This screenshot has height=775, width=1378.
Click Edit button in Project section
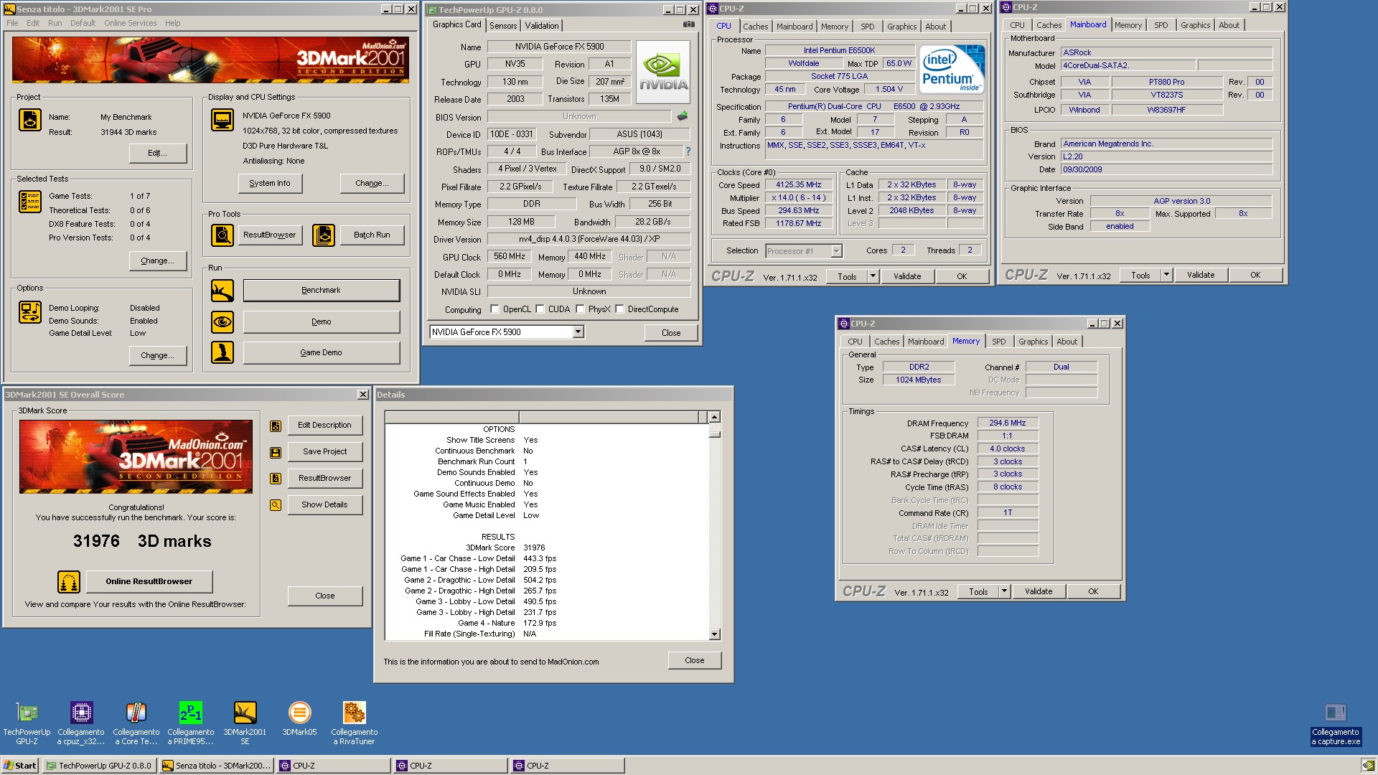tap(158, 153)
